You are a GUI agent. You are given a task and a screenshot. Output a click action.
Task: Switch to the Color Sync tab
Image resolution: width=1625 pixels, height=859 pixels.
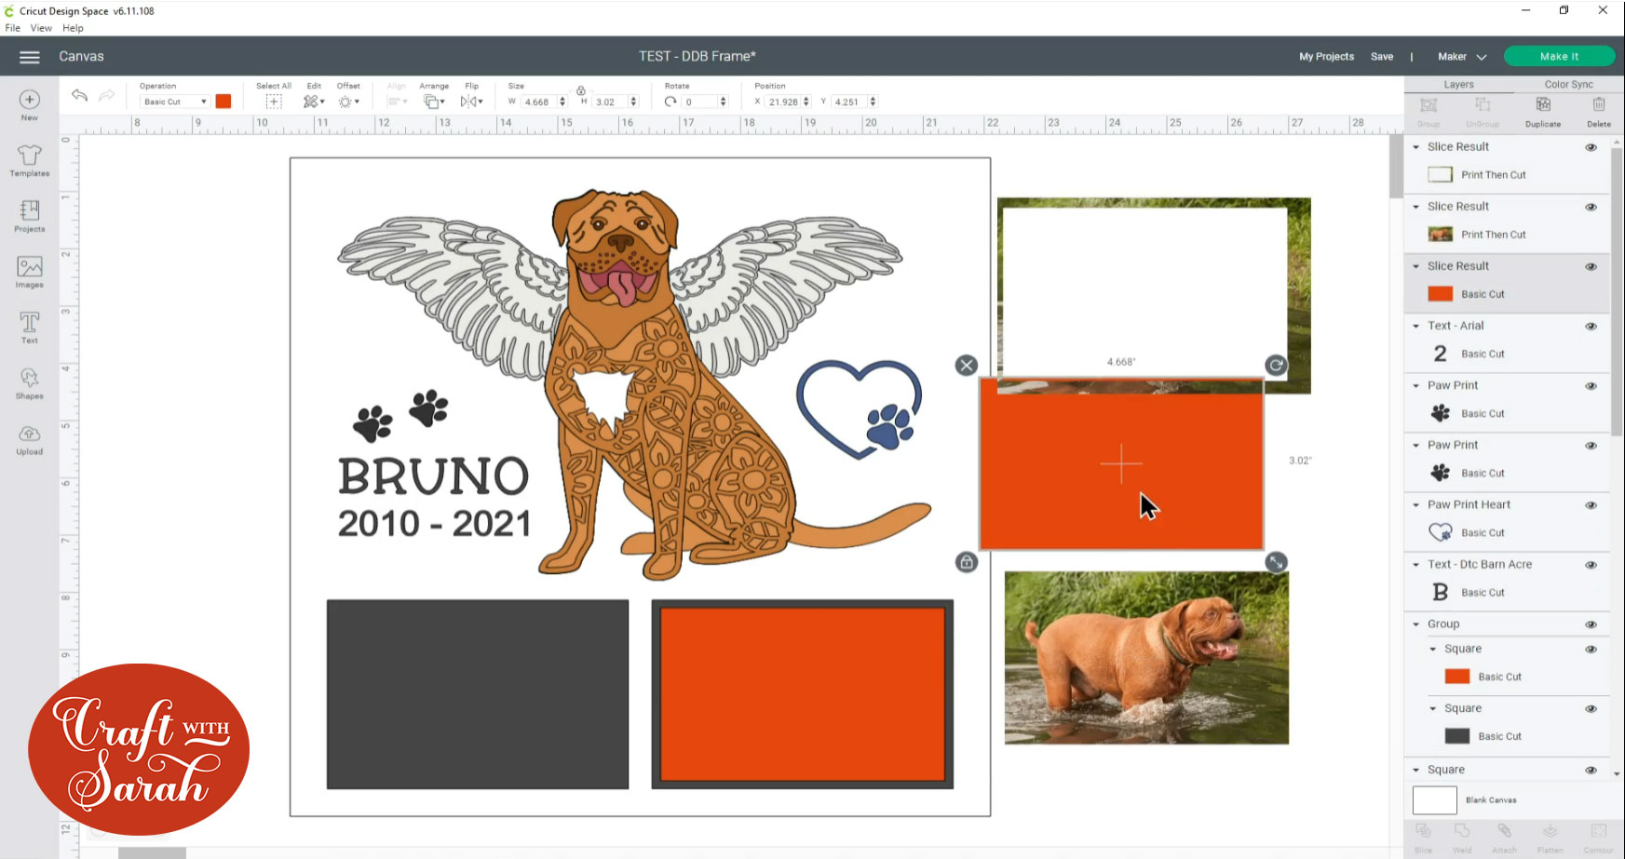pos(1569,84)
